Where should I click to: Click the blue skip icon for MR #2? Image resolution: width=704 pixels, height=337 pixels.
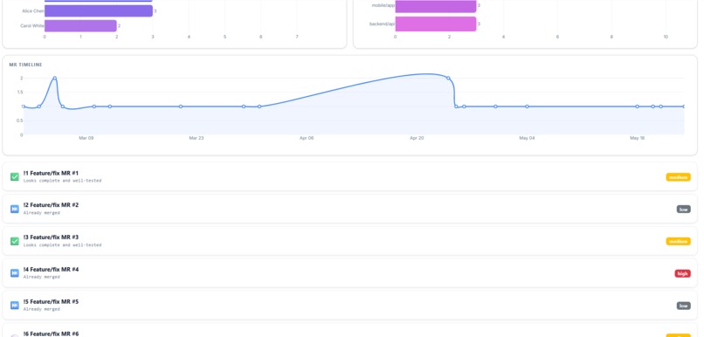coord(14,209)
